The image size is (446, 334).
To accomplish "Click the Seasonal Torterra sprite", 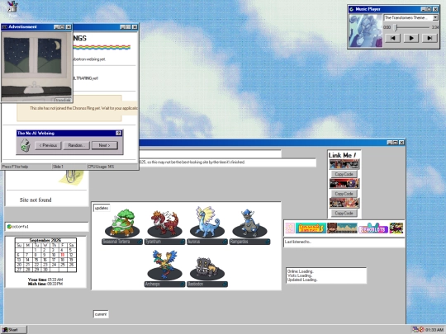I will click(122, 223).
